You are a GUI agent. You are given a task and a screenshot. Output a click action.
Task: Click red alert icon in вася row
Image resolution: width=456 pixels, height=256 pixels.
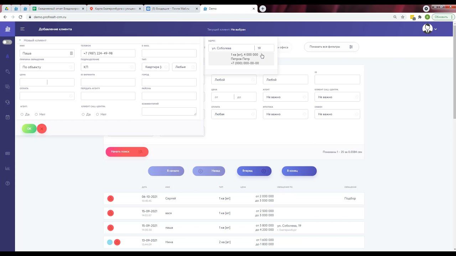pos(110,213)
